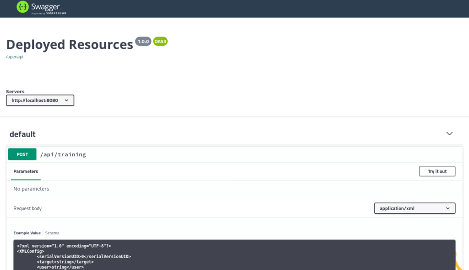
Task: Select application/xml in the media type selector
Action: [x=414, y=208]
